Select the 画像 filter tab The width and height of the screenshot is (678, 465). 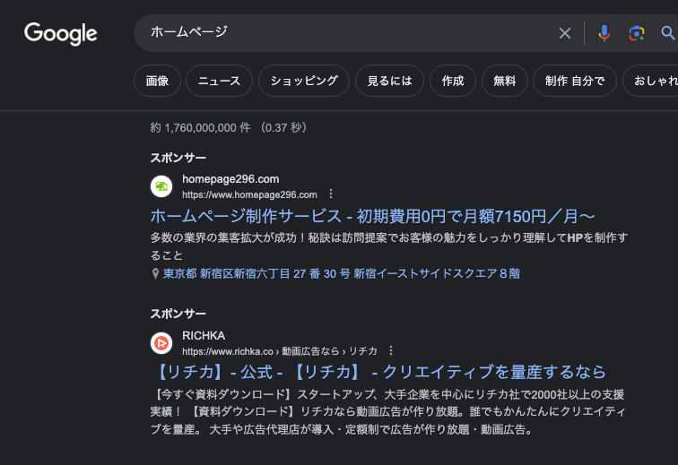(x=157, y=81)
